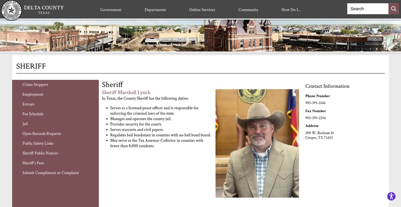
Task: Click the Sheriff Marshall Lynch name link
Action: point(126,92)
